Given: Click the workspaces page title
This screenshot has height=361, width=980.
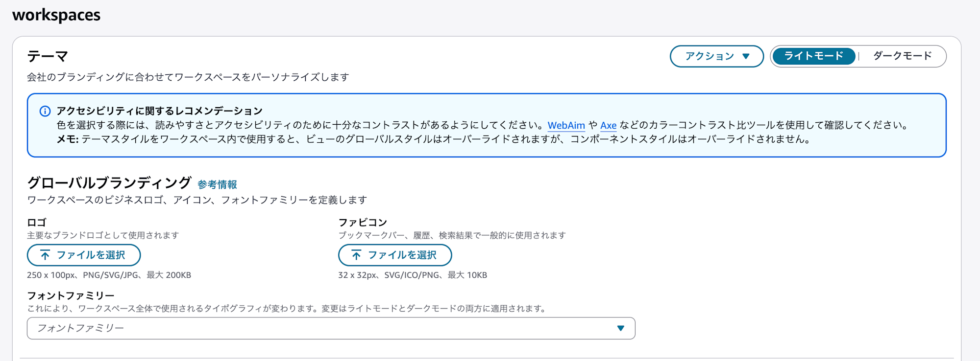Looking at the screenshot, I should [x=56, y=15].
